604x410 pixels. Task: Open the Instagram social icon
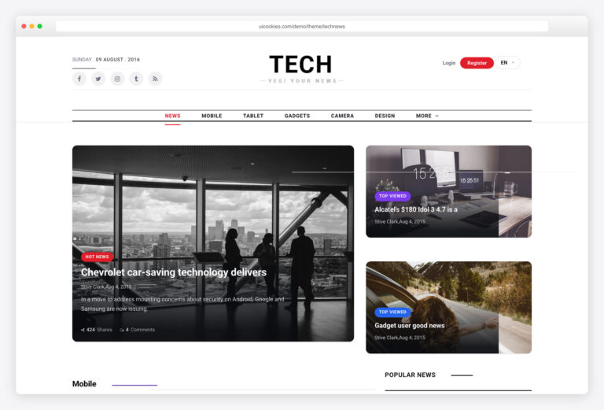(117, 79)
